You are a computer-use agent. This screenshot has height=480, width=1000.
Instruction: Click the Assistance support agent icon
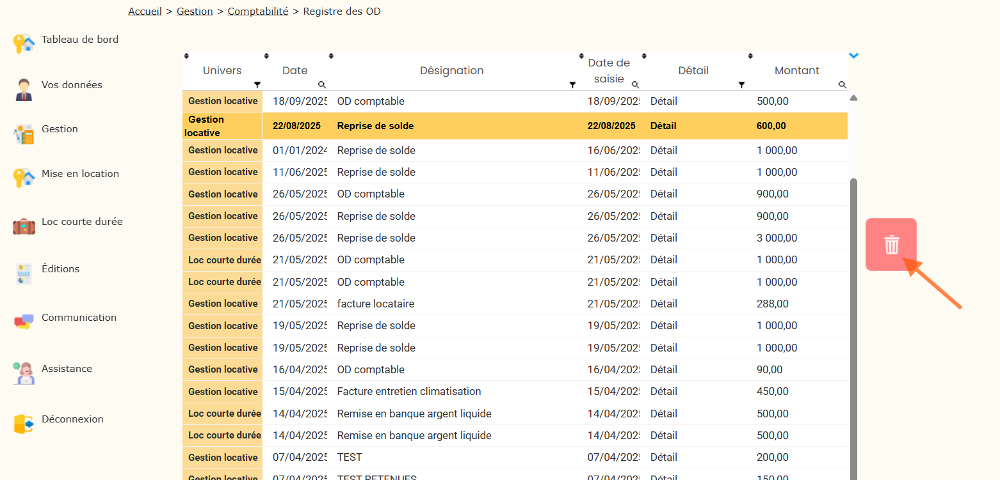pos(24,373)
